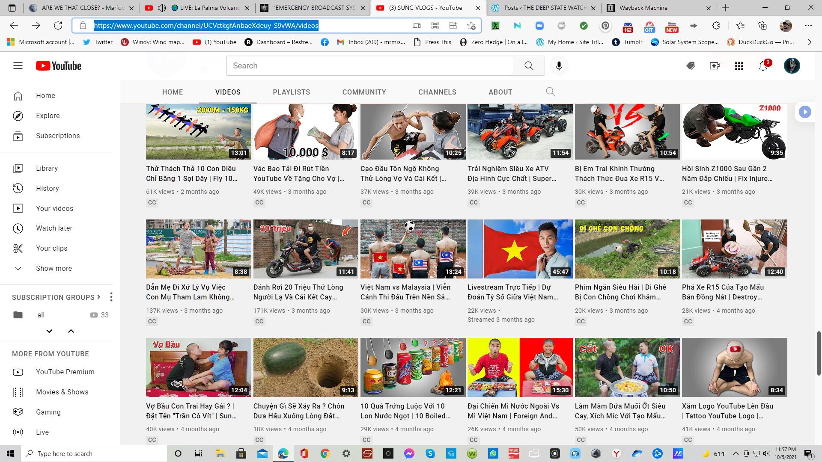Screen dimensions: 822x462
Task: Mute the audio-playing browser tab speaker icon
Action: (x=162, y=8)
